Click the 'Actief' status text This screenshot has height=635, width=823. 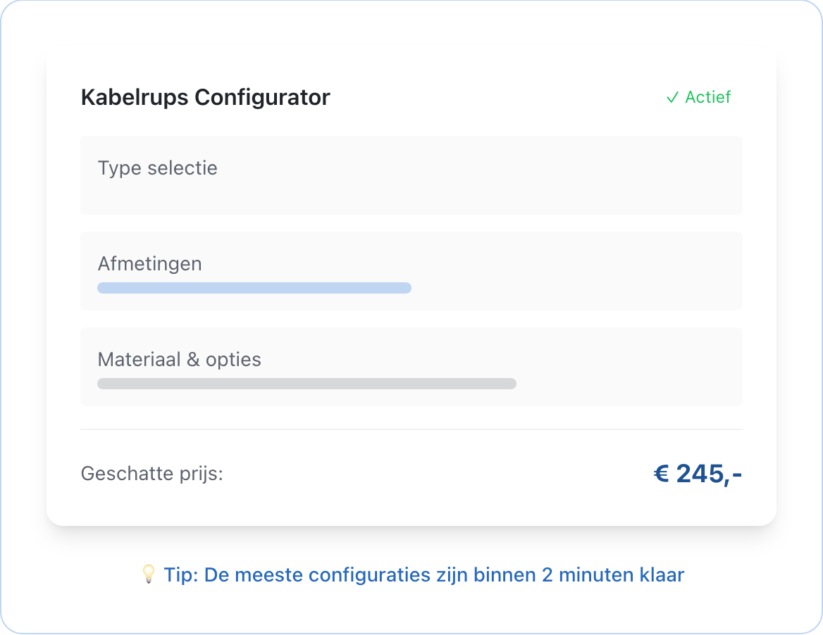pos(707,97)
